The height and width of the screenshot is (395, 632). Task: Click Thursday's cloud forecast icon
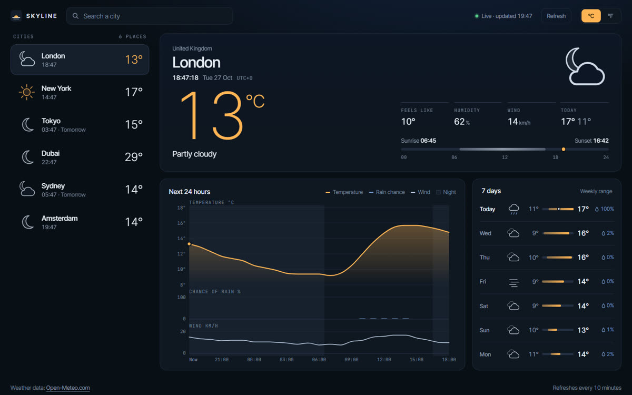click(x=513, y=258)
